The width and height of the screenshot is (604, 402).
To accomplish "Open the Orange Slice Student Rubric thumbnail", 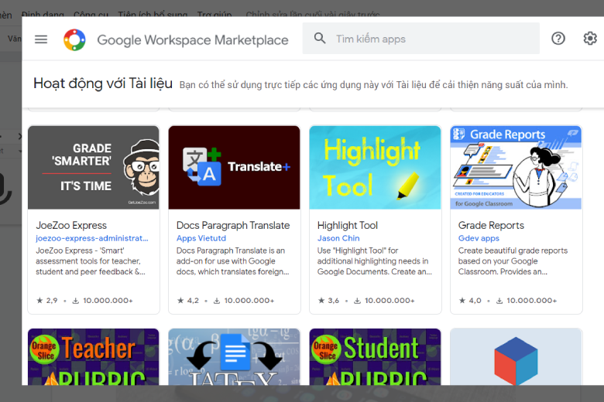I will coord(376,357).
